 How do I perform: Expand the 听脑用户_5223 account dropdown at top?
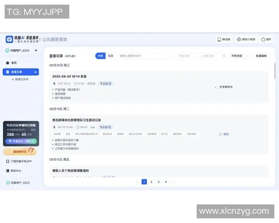click(x=36, y=51)
